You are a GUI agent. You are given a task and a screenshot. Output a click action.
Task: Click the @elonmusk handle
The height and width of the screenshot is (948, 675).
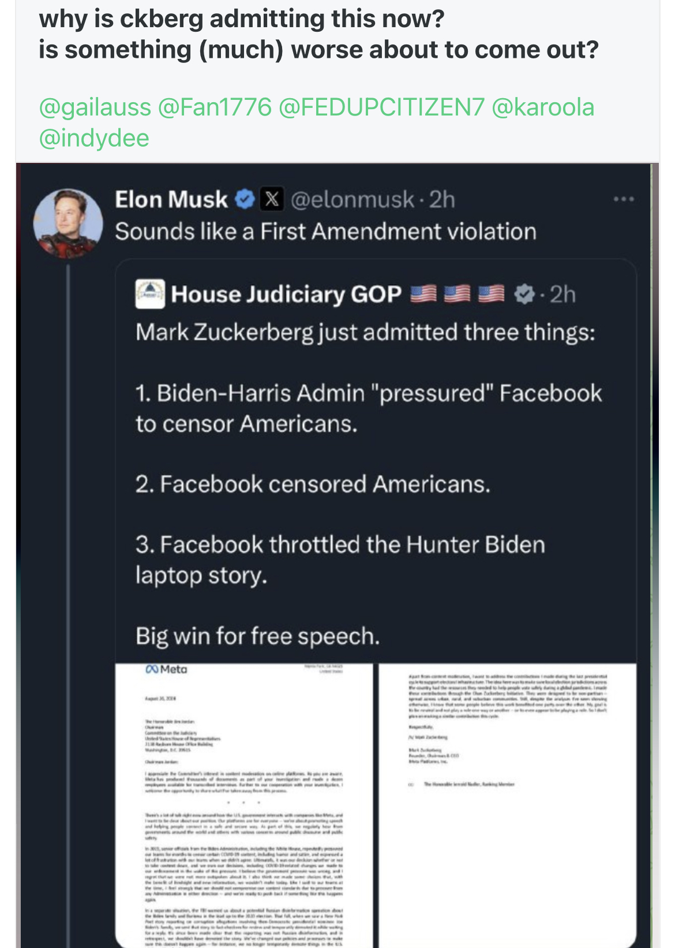(352, 200)
